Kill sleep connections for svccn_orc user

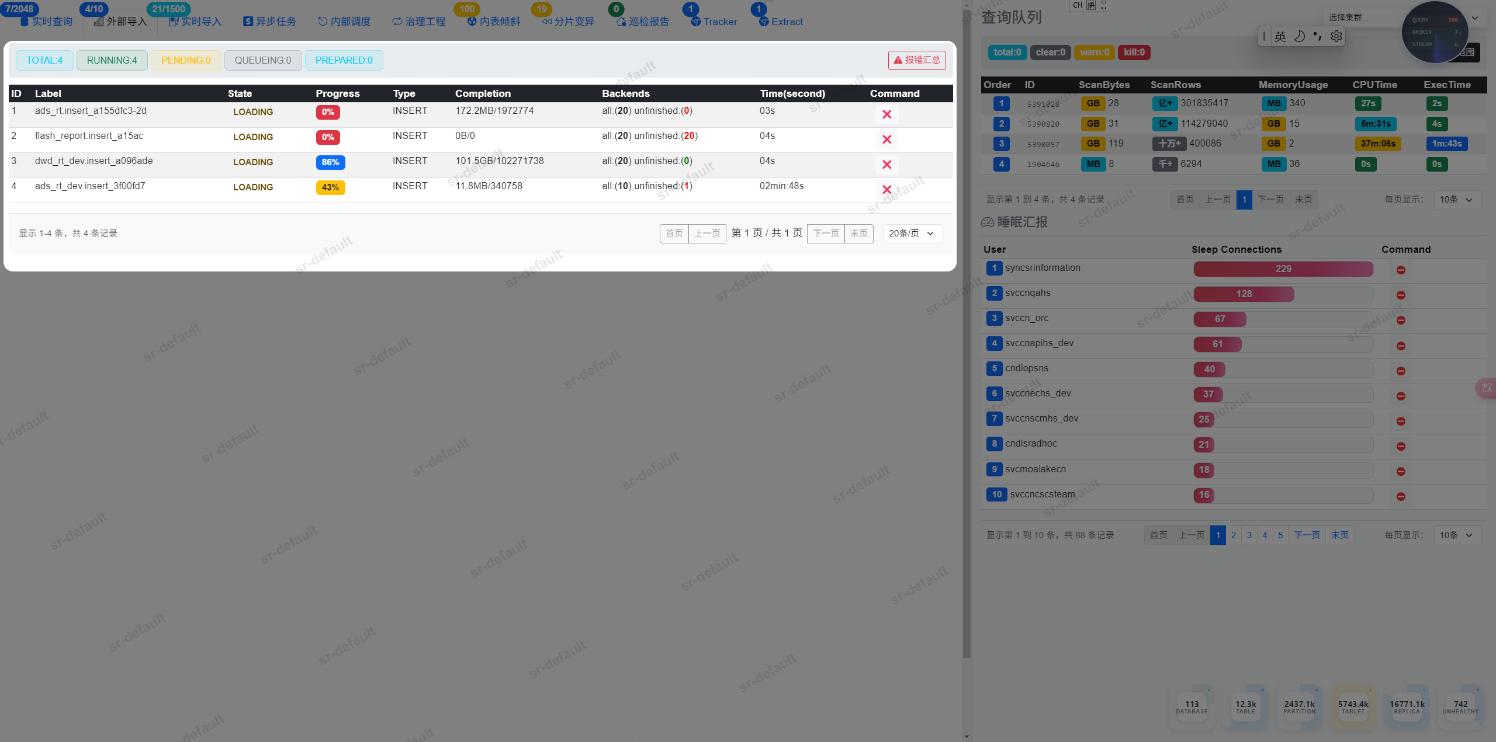[1400, 320]
